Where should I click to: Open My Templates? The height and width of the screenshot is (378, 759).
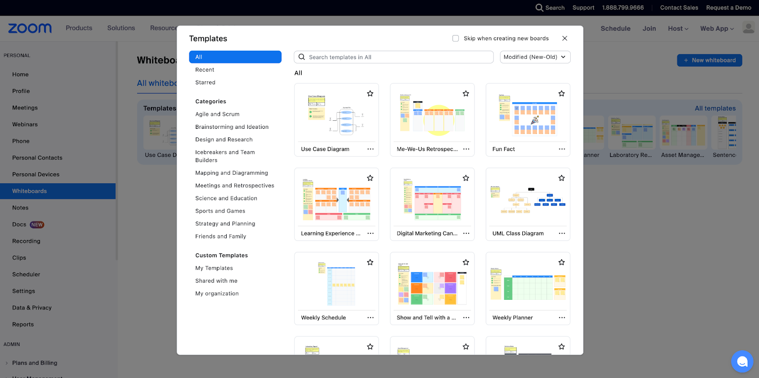(214, 268)
